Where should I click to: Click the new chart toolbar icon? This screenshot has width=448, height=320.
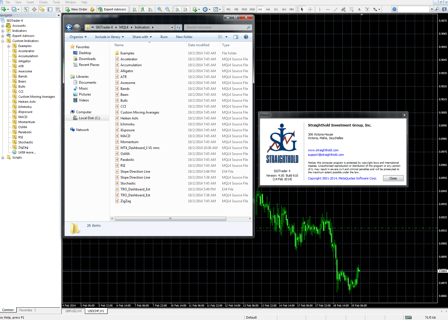pos(4,9)
